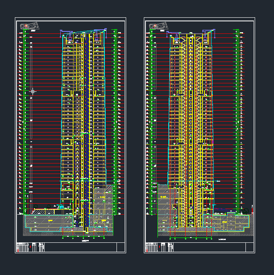Screen dimensions: 274x275
Task: Click the arrow annotation beside the right tower
Action: (x=218, y=182)
